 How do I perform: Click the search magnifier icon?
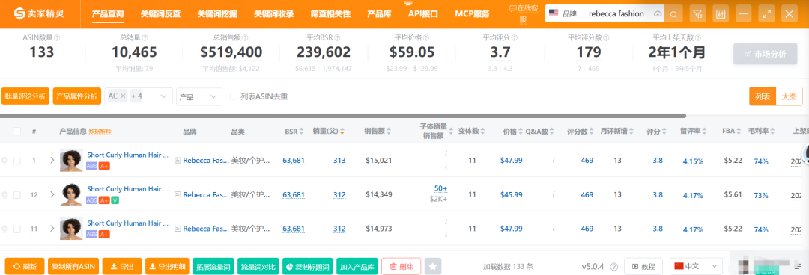click(x=674, y=14)
